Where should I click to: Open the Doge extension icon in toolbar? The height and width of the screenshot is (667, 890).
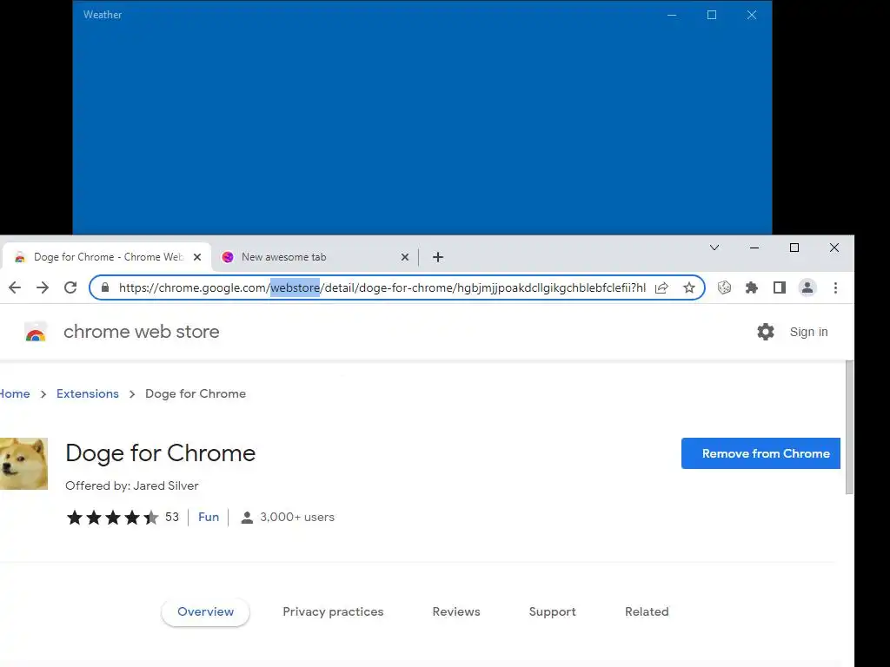pyautogui.click(x=724, y=287)
